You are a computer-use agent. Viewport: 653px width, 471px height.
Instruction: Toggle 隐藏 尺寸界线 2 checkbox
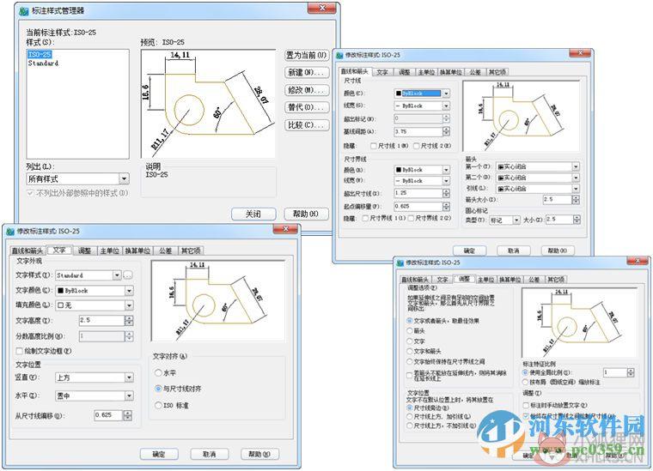click(411, 218)
